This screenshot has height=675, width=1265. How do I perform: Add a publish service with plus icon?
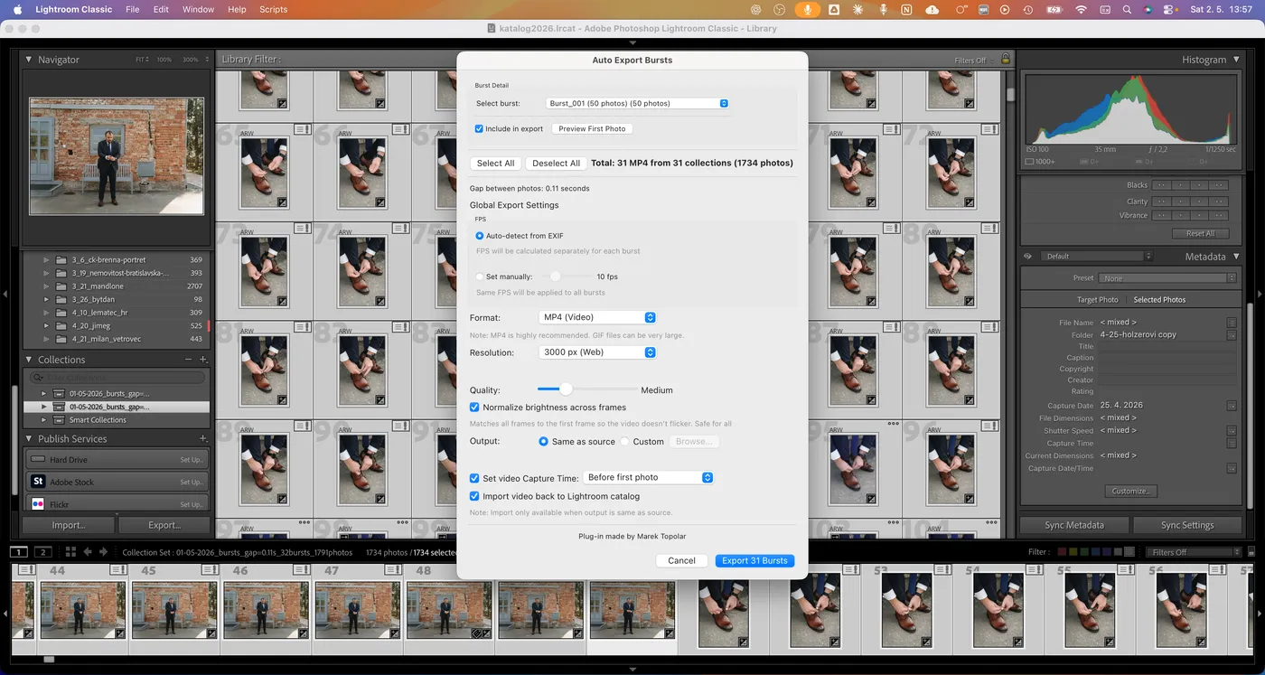pos(203,439)
